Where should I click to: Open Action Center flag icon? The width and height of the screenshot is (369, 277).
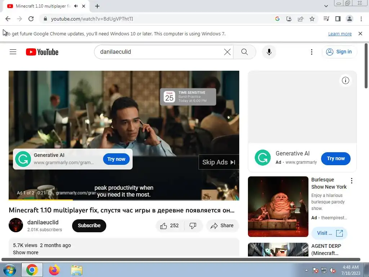315,270
